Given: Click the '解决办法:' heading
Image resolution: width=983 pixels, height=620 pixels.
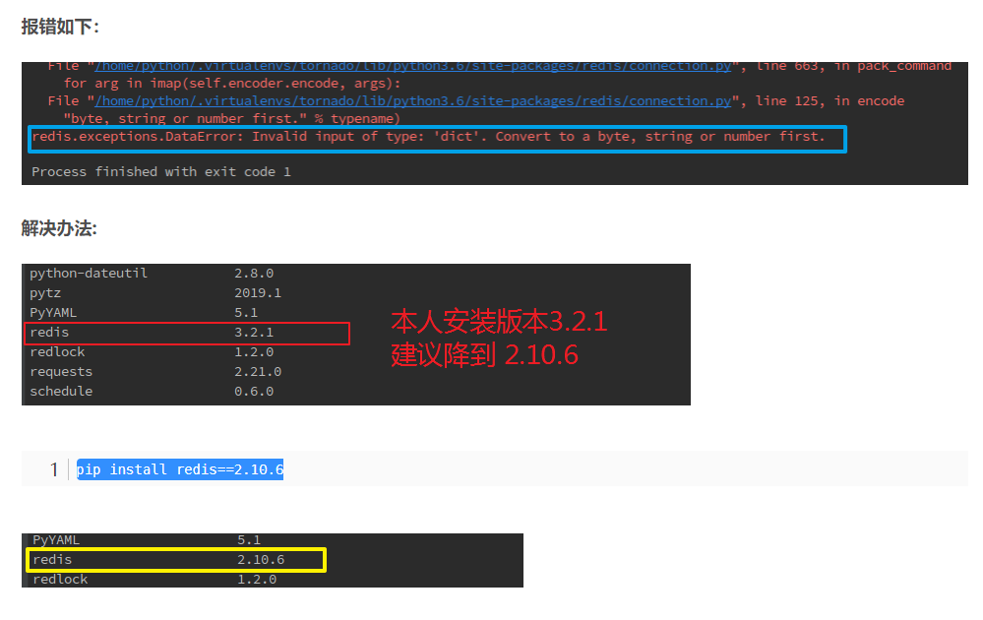Looking at the screenshot, I should pyautogui.click(x=59, y=228).
